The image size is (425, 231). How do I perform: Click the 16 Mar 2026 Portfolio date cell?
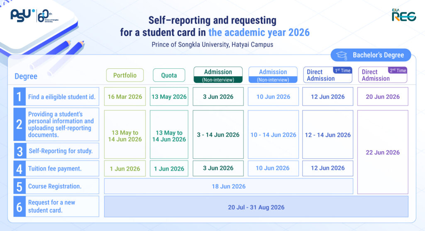point(125,96)
